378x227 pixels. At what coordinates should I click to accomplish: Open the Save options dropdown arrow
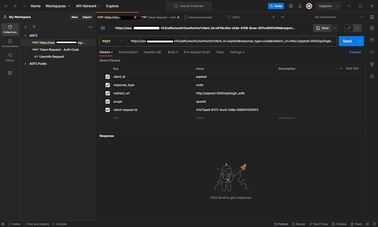pyautogui.click(x=335, y=28)
